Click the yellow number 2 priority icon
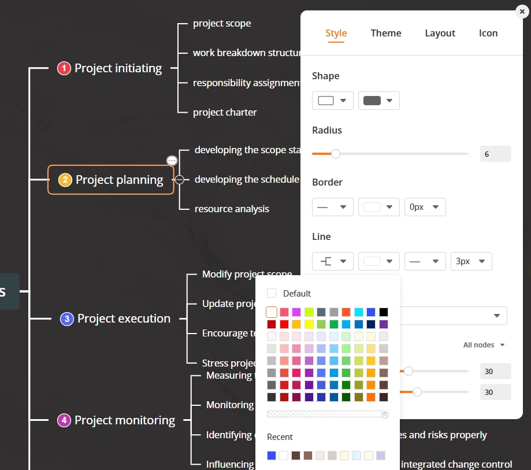Viewport: 531px width, 470px height. click(x=65, y=180)
